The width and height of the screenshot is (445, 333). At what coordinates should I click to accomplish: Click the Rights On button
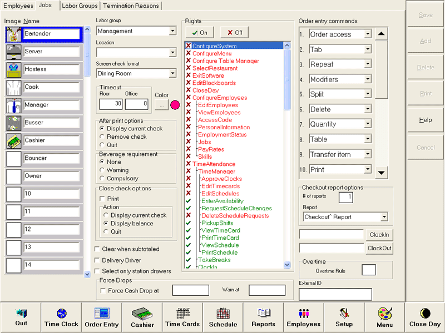(200, 33)
